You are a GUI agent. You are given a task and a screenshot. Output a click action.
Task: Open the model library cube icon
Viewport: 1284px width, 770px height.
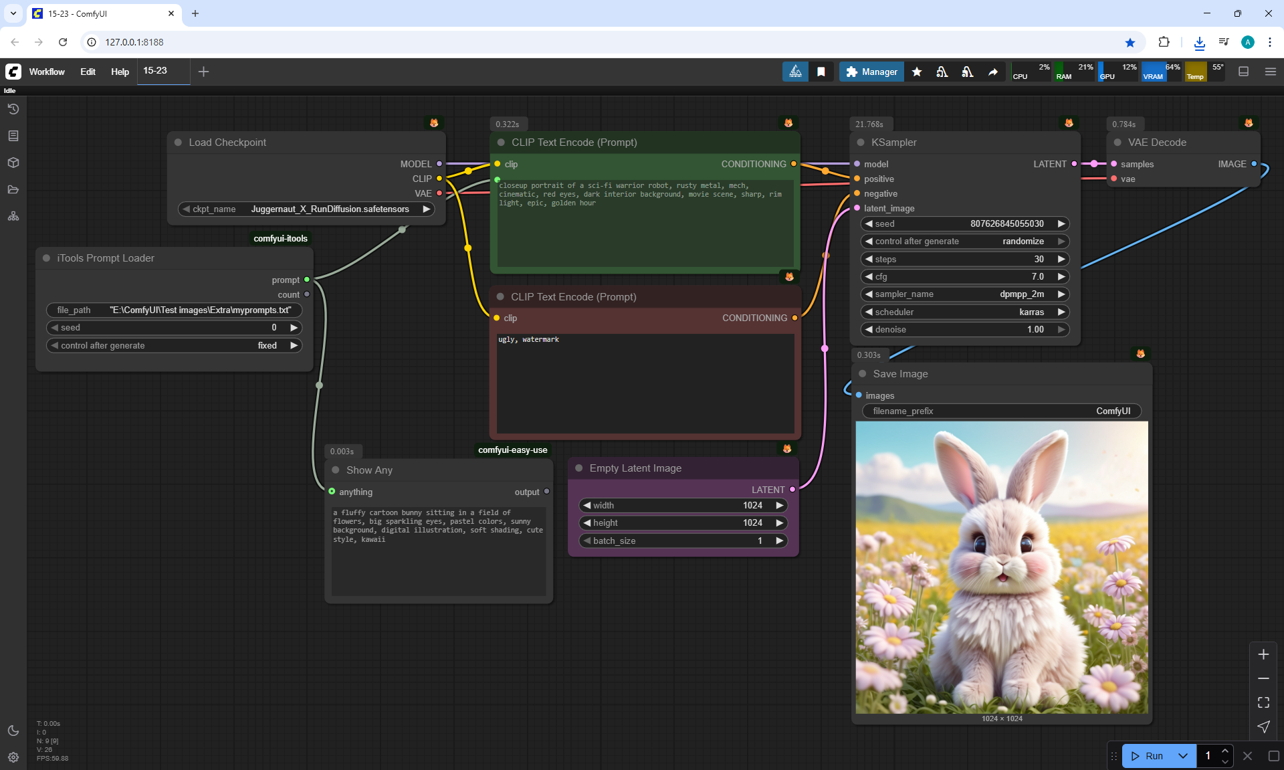(x=13, y=163)
